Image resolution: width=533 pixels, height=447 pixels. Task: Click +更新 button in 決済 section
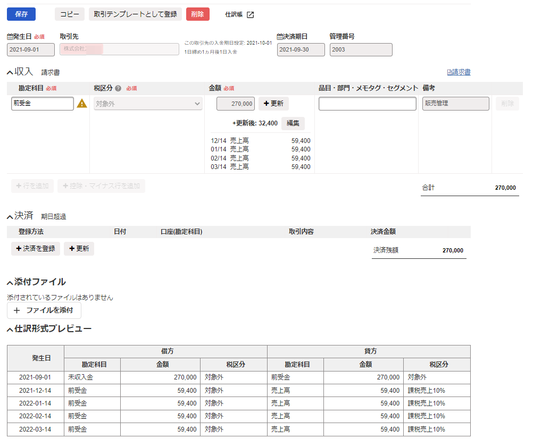coord(79,249)
